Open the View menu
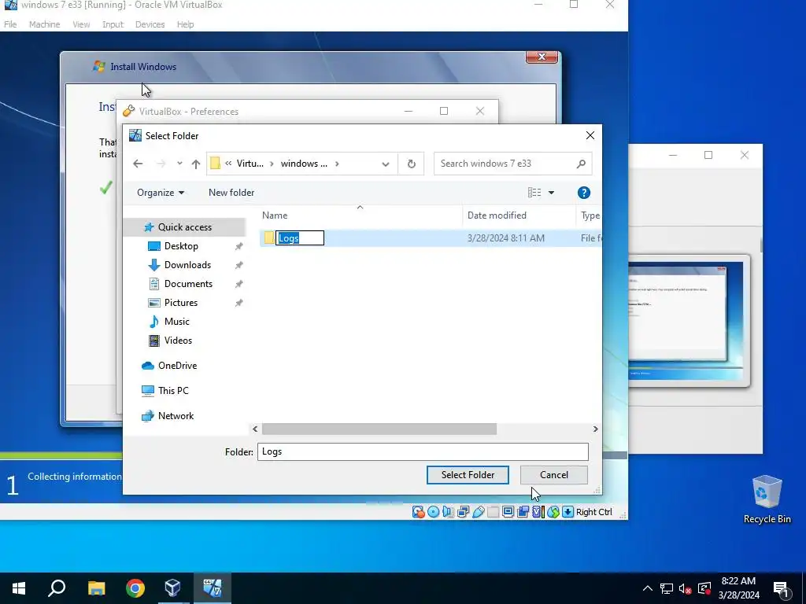Viewport: 806px width, 604px height. coord(81,24)
